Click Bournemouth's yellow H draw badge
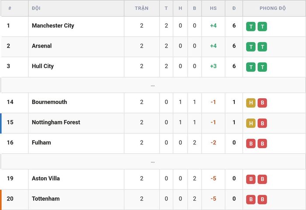306x210 pixels. tap(251, 103)
